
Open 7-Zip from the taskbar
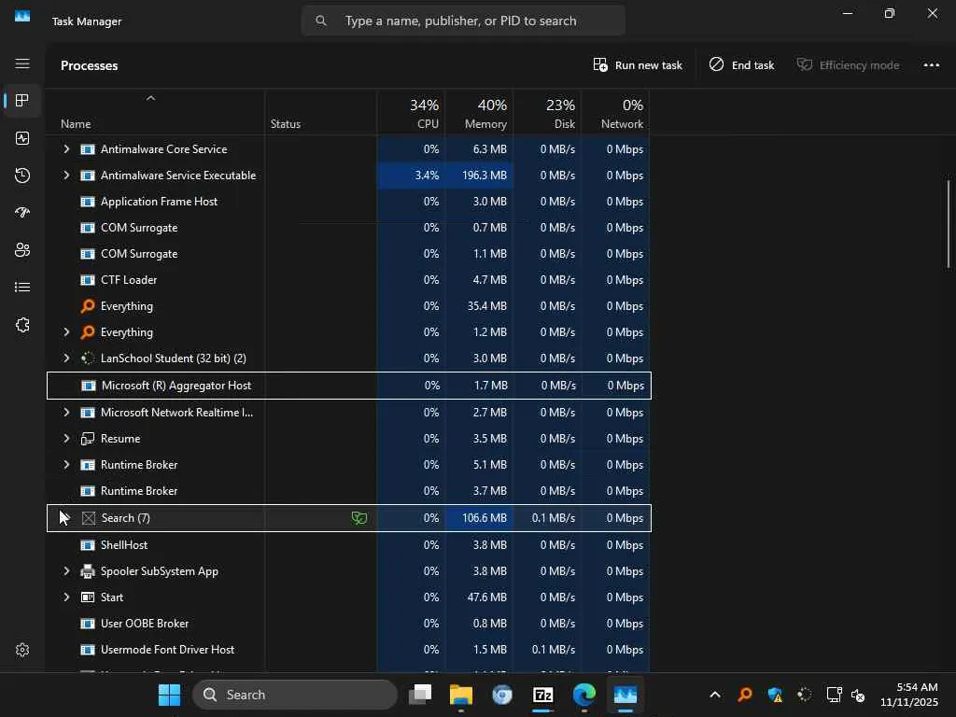pyautogui.click(x=542, y=695)
